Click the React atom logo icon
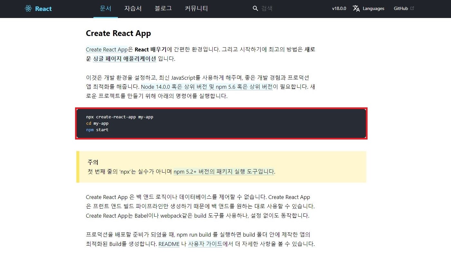The image size is (451, 253). click(x=28, y=9)
